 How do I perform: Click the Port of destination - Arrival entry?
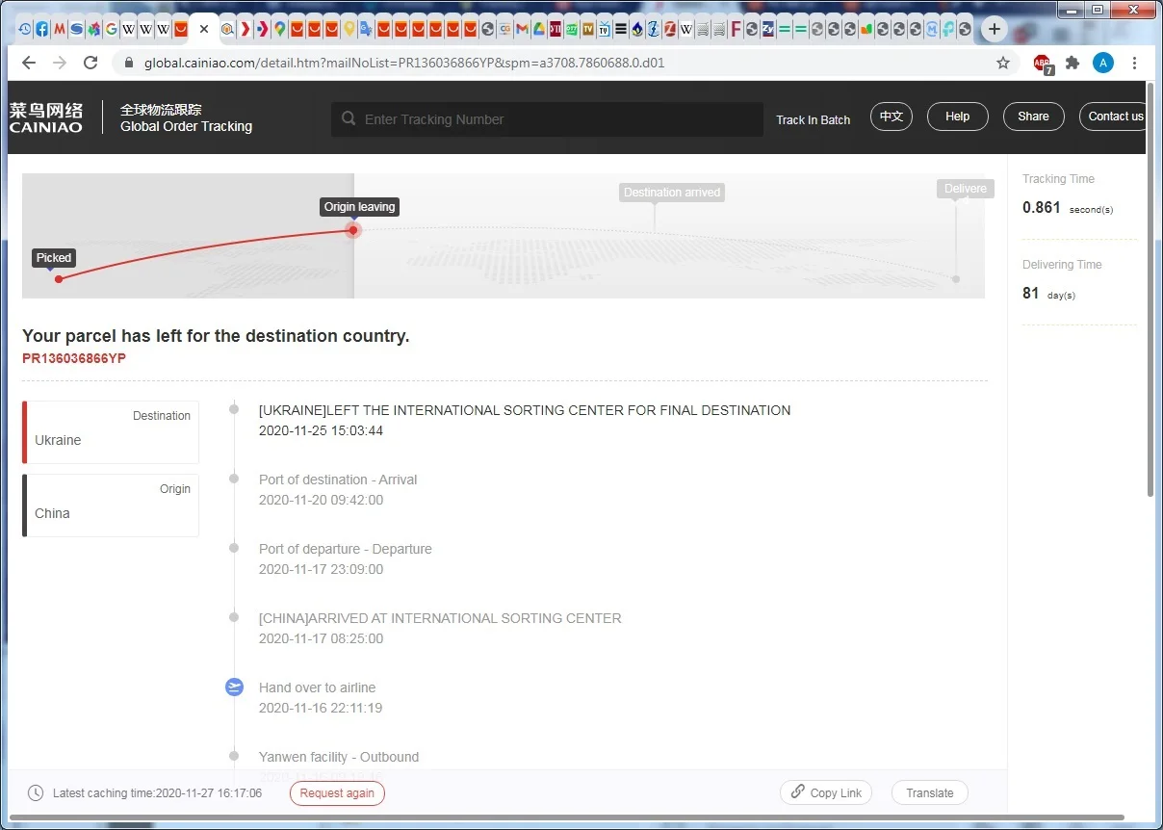[338, 480]
